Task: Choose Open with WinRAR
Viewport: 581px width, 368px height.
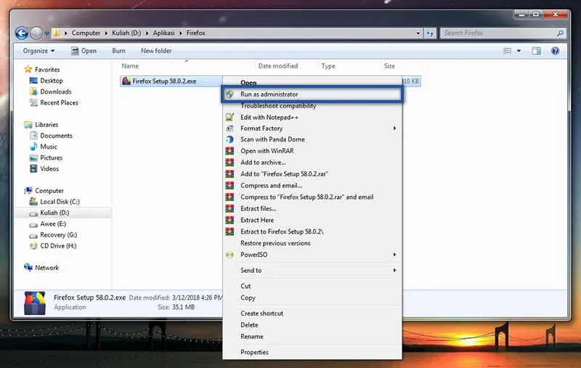Action: click(x=312, y=151)
